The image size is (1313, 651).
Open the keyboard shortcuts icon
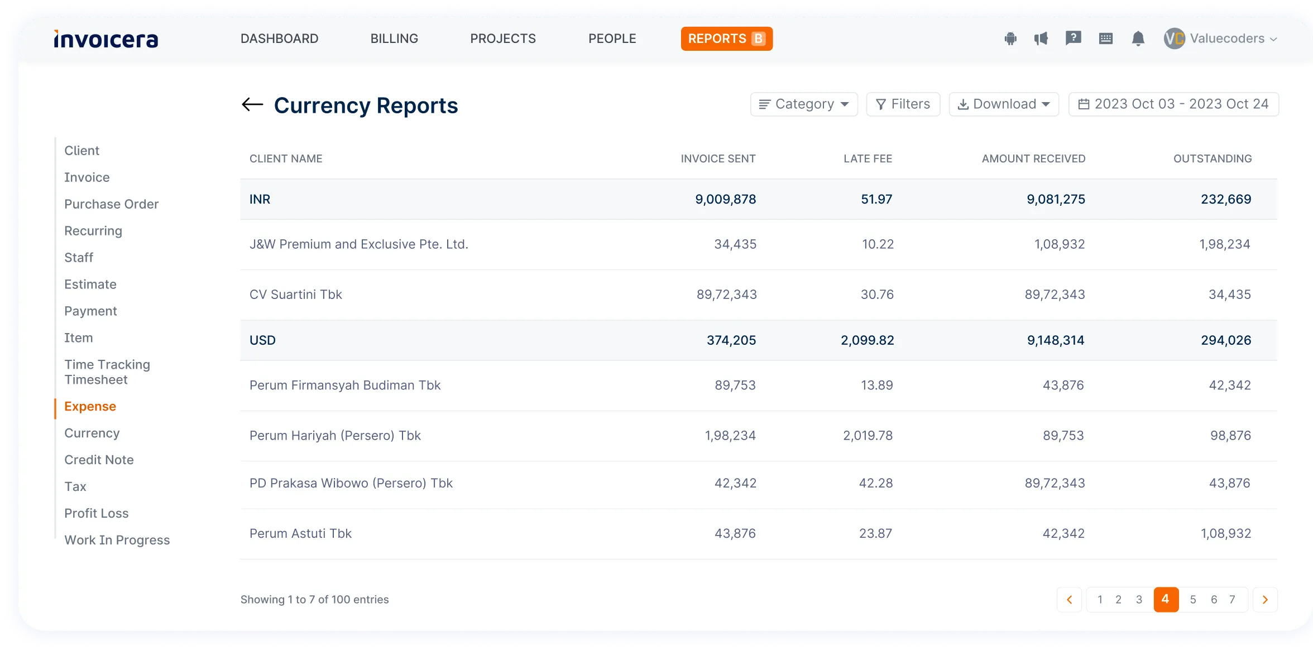click(x=1105, y=38)
